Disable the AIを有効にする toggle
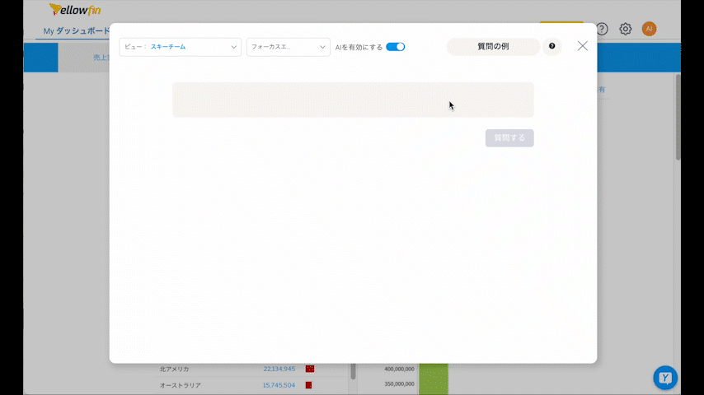 click(396, 47)
